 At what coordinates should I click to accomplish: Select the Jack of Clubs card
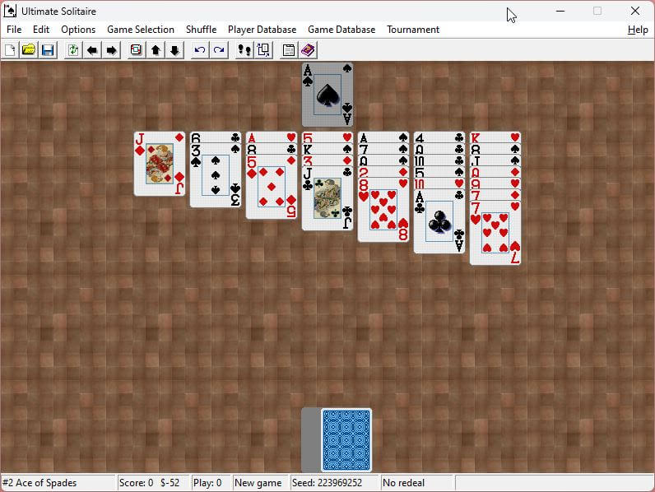coord(327,199)
